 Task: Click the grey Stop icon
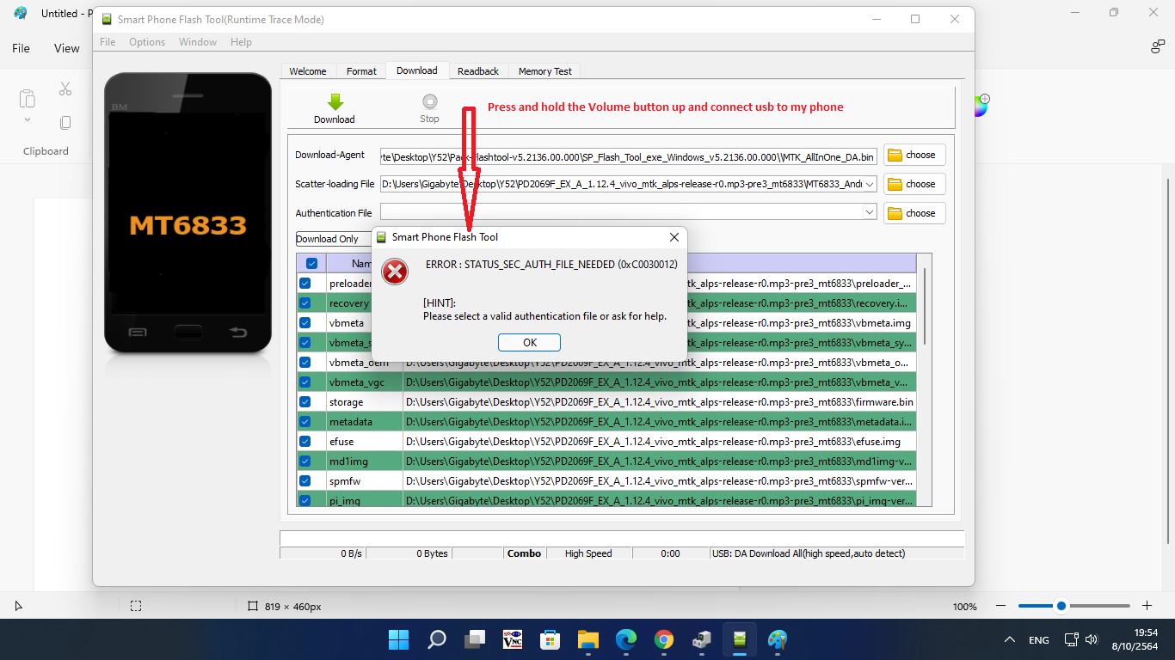point(429,101)
